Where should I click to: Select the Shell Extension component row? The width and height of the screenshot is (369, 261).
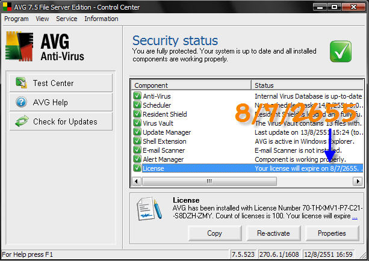[247, 141]
